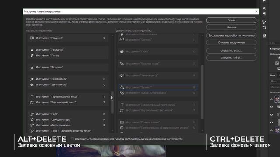Enable 'Отключить сочетания клавиш' checkbox
Screen dimensions: 280x157
click(72, 139)
